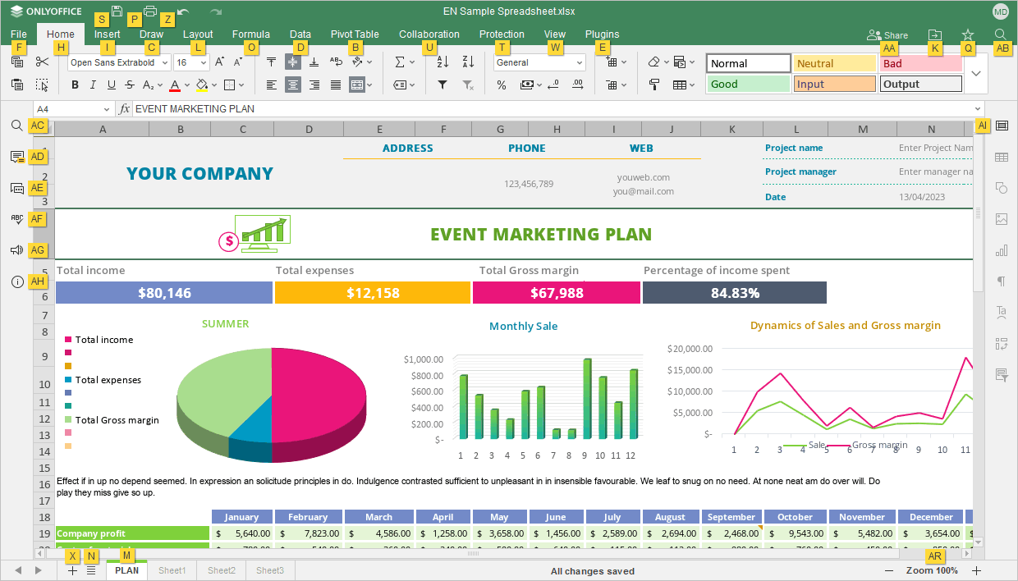Open Shape settings in right sidebar
This screenshot has height=581, width=1018.
(1002, 188)
